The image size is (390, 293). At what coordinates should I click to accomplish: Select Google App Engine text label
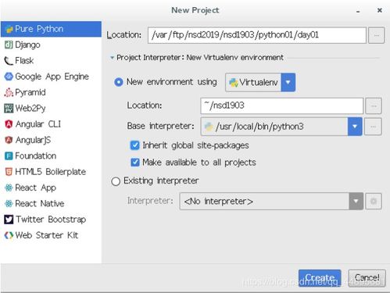pyautogui.click(x=52, y=77)
